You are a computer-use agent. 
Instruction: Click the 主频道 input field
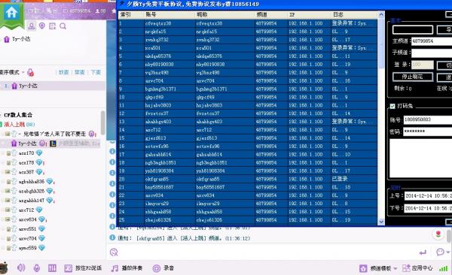coord(432,41)
